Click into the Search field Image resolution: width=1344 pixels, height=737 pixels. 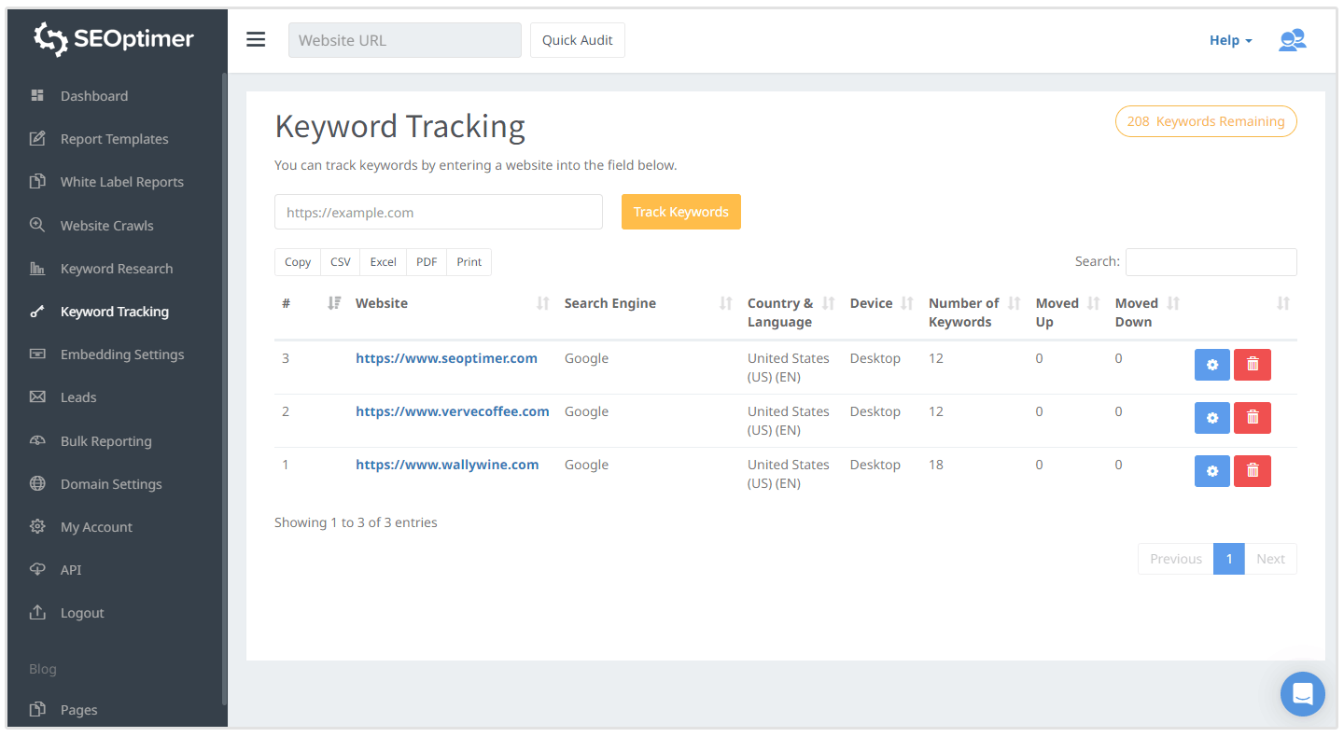click(1211, 261)
